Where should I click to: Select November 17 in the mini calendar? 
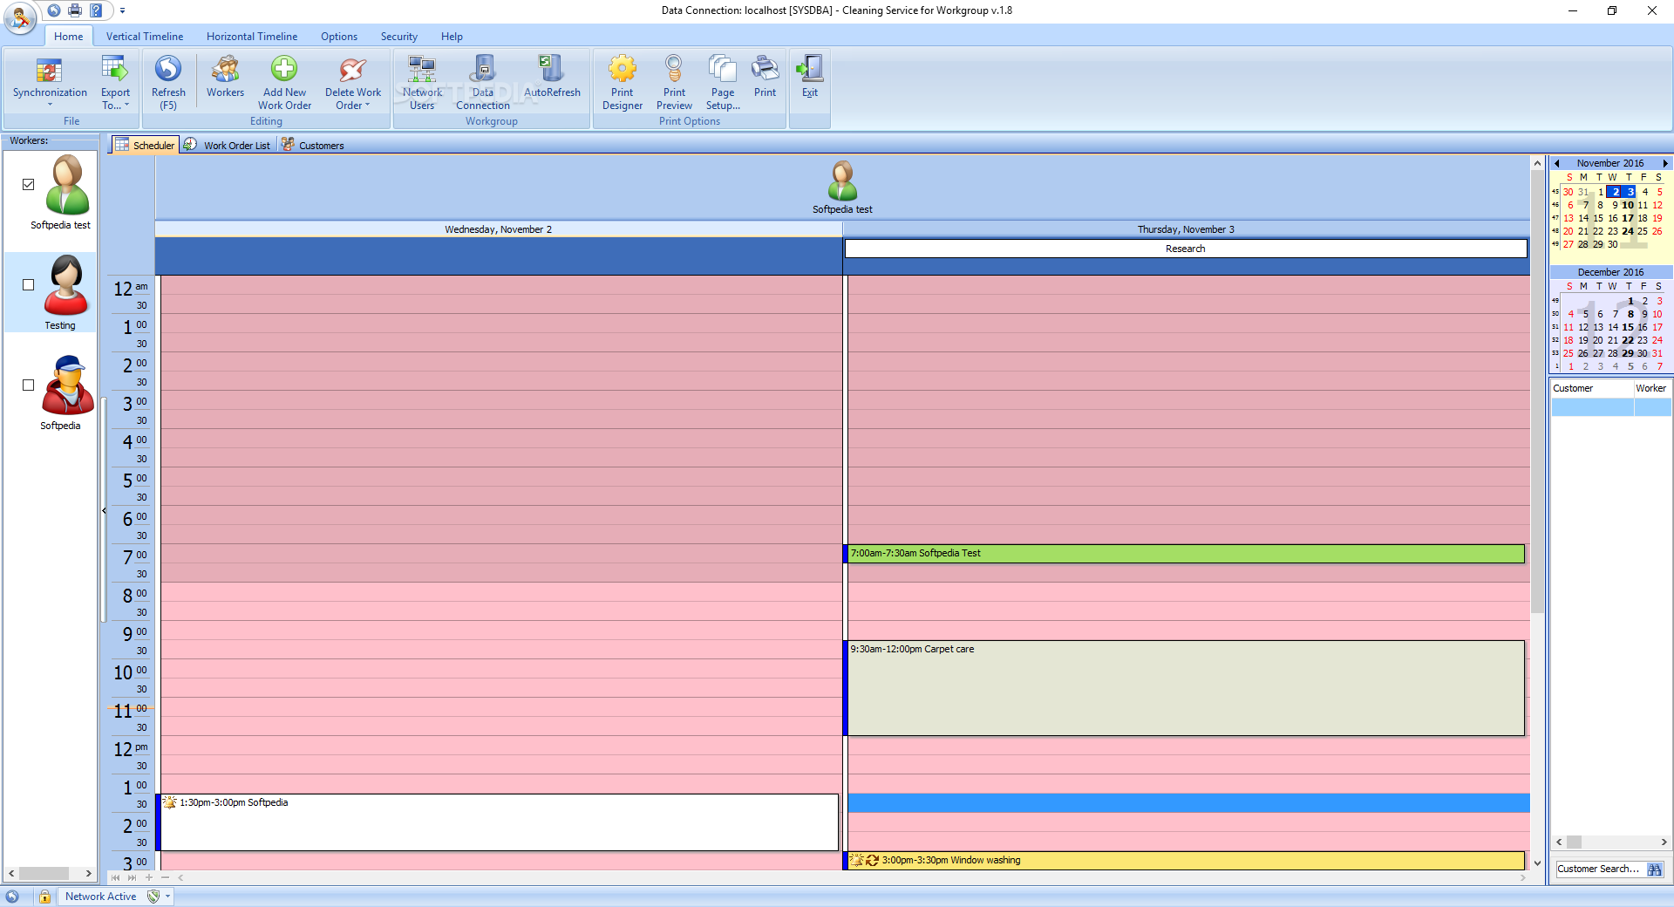click(1628, 218)
